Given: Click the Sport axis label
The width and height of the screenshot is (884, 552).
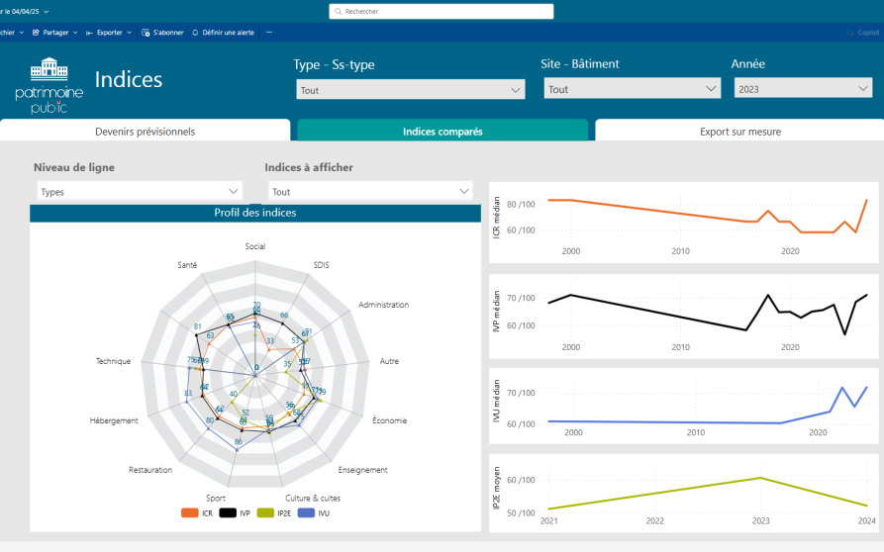Looking at the screenshot, I should [x=216, y=498].
